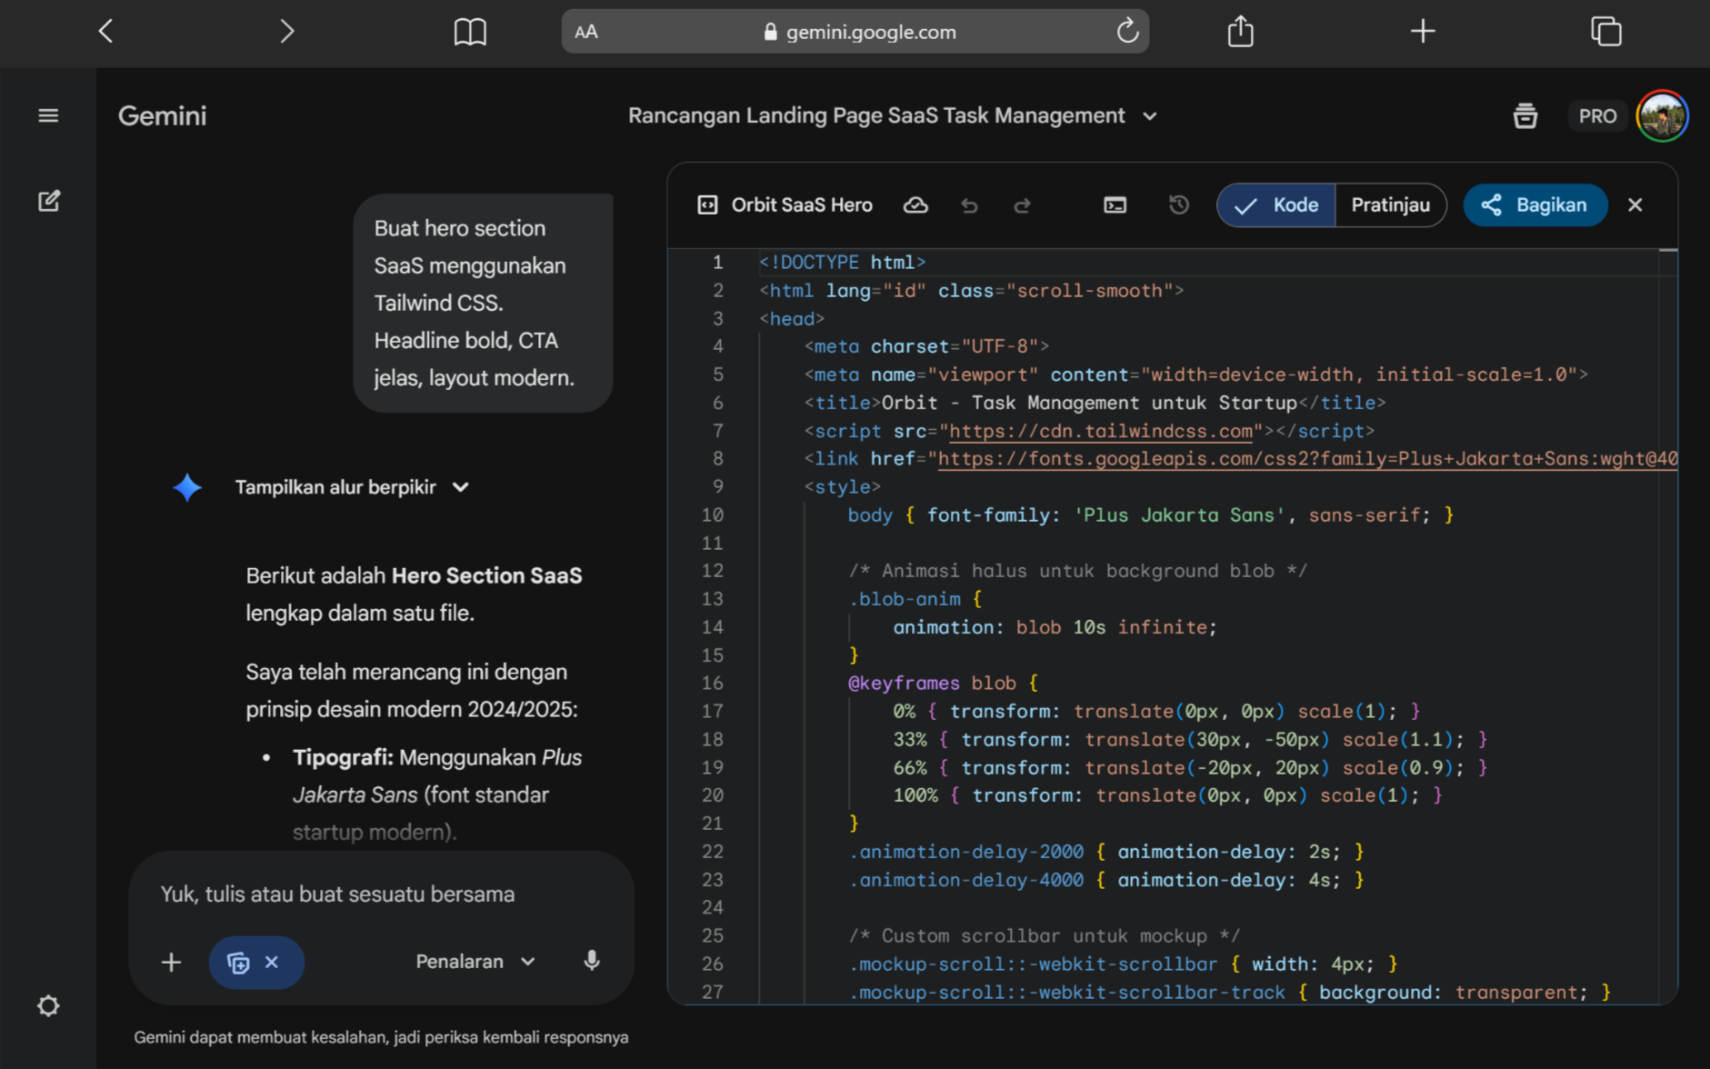
Task: Click the Bagikan share button
Action: [x=1535, y=205]
